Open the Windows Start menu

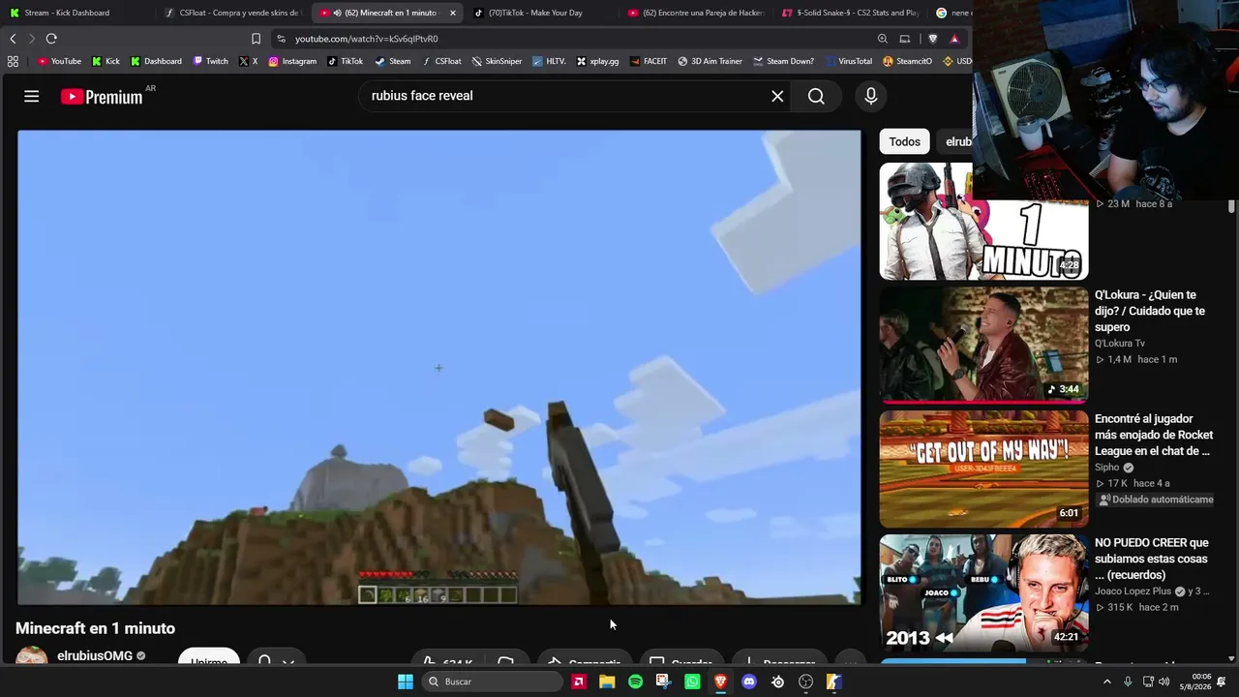coord(406,682)
